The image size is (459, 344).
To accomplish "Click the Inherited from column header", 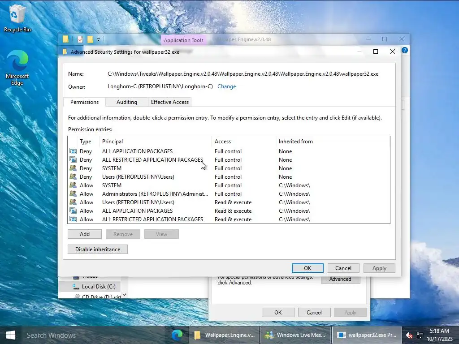I will point(296,142).
